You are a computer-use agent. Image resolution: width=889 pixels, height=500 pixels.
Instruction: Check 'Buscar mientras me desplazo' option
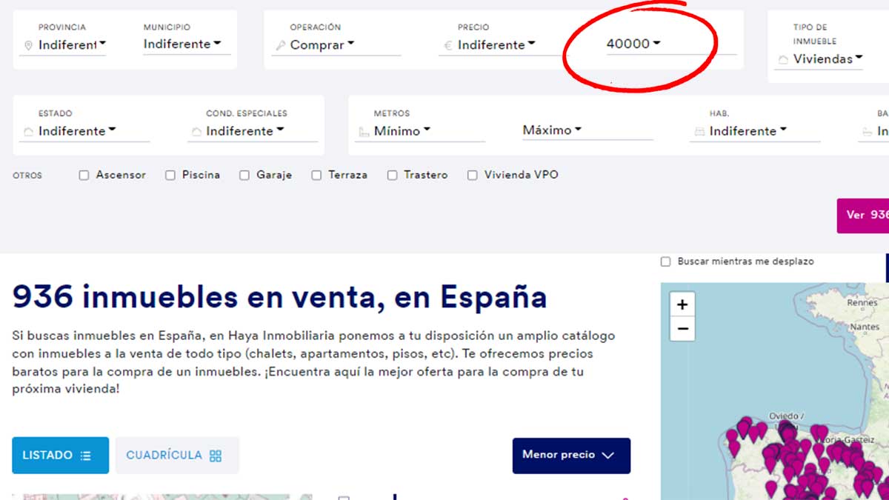click(665, 261)
